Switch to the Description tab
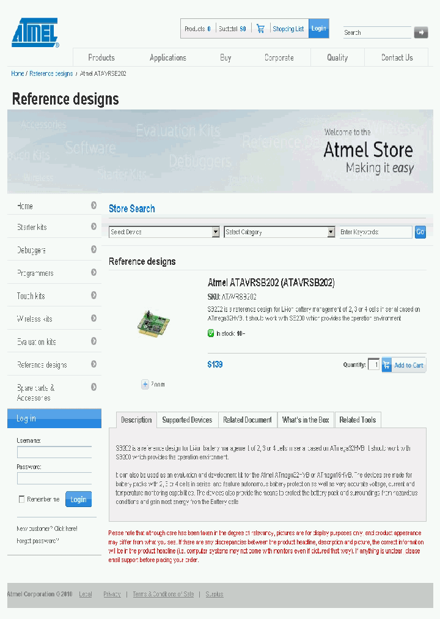Screen dimensions: 440x619 tap(136, 420)
